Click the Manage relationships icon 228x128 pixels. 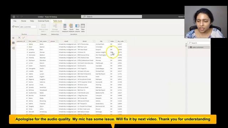55,26
